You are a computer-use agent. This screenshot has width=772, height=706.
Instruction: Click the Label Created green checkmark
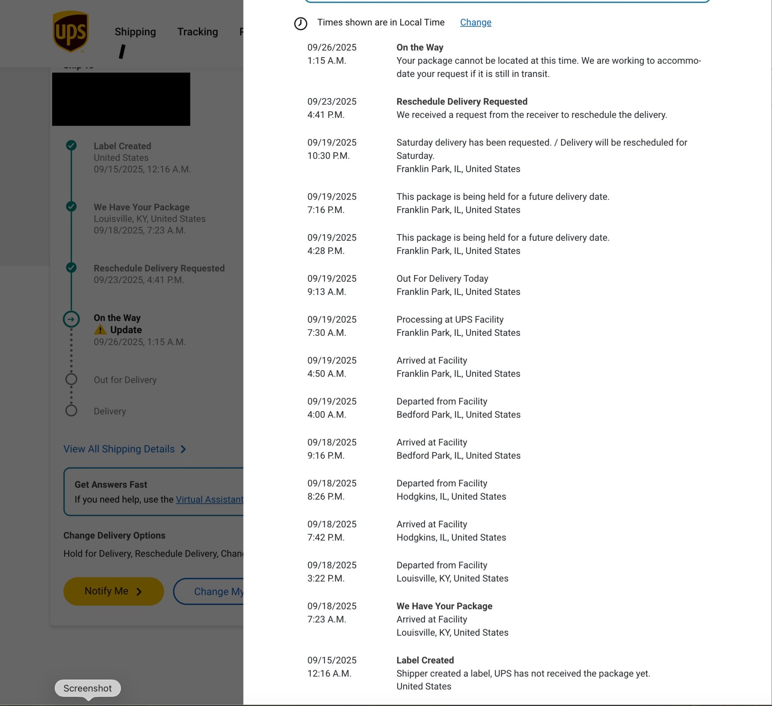[71, 146]
